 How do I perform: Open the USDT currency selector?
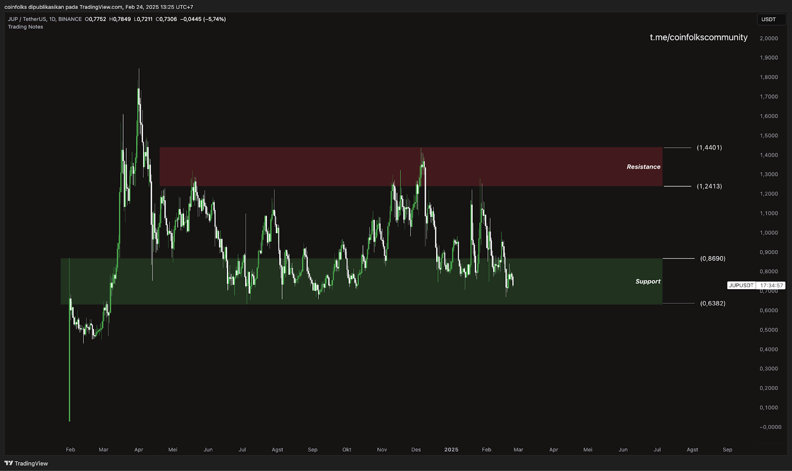click(x=771, y=19)
